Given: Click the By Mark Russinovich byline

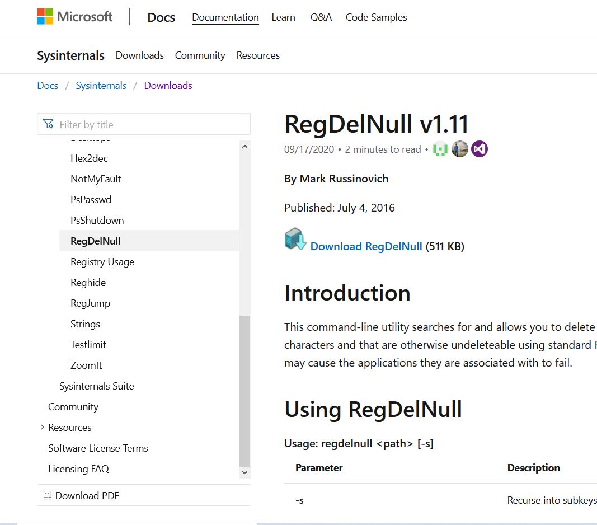Looking at the screenshot, I should pyautogui.click(x=336, y=179).
